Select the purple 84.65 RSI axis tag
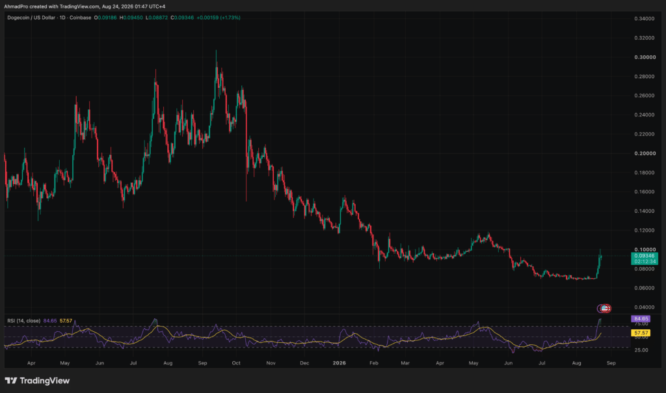 point(641,319)
